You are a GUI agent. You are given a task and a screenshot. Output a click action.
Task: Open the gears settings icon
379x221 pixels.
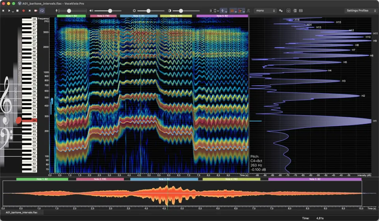[x=281, y=11]
